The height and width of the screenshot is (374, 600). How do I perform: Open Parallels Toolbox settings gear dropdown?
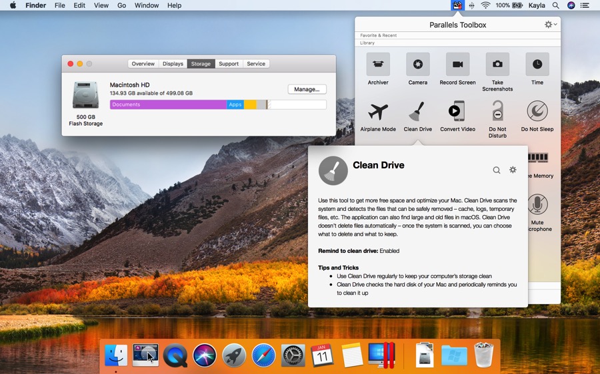click(551, 25)
